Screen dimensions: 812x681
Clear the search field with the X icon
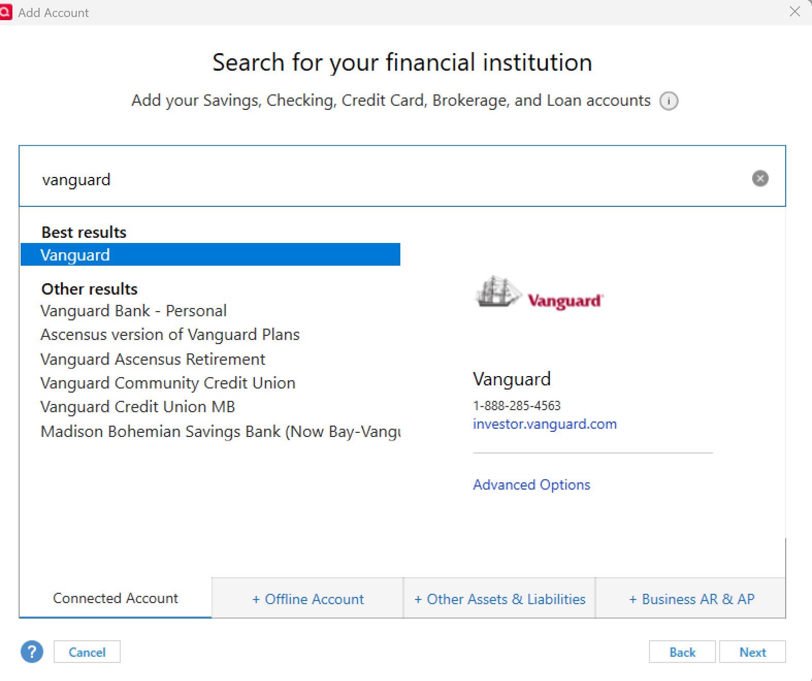[760, 179]
